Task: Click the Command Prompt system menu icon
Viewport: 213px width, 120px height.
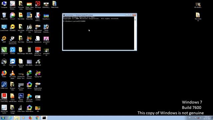Action: click(x=64, y=15)
